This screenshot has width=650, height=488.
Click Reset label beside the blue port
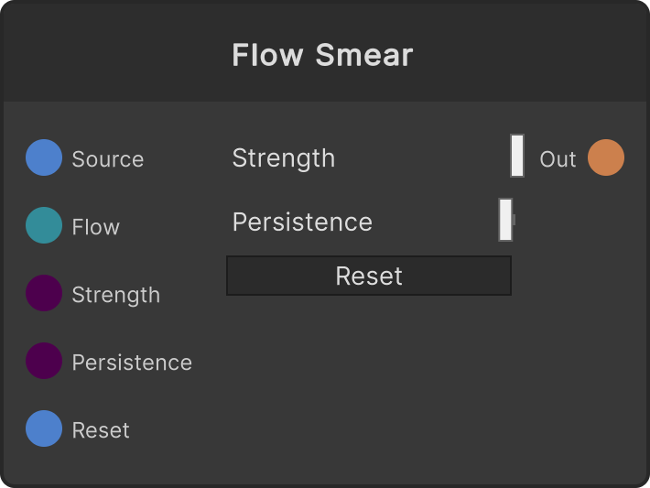click(101, 430)
